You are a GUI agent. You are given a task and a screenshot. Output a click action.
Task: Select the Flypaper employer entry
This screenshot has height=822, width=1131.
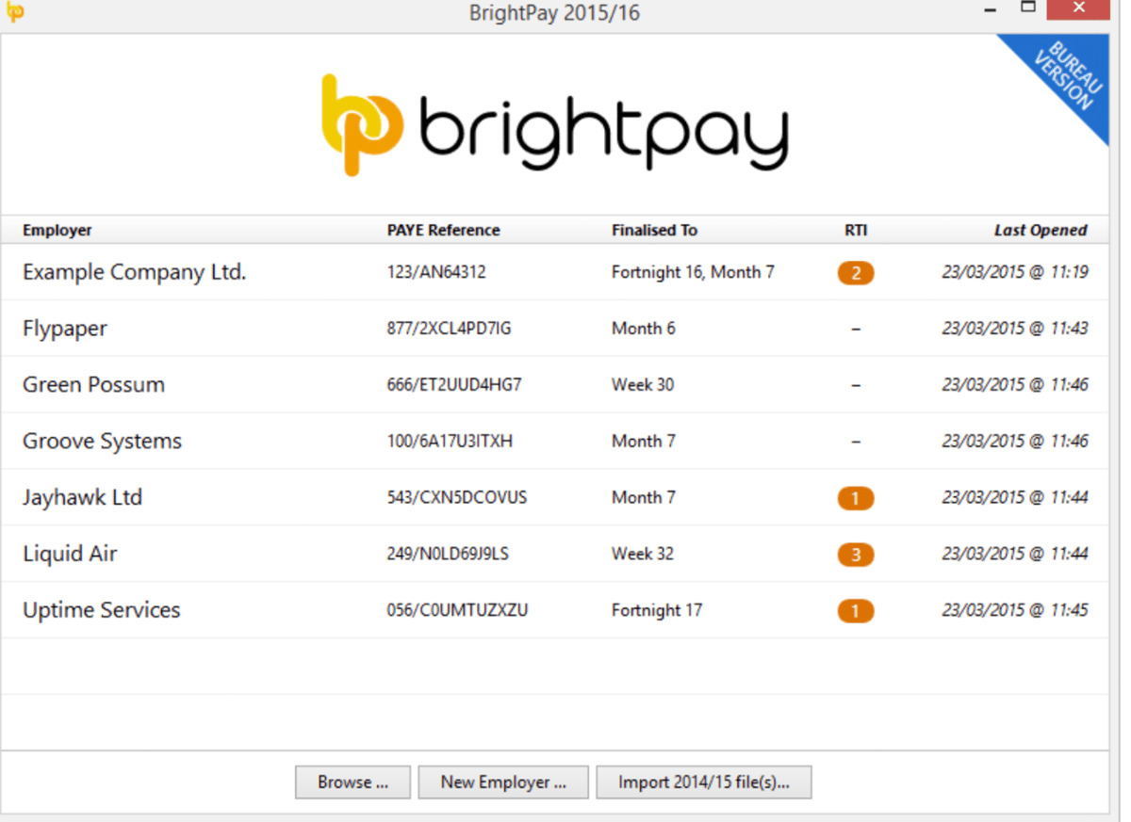click(x=64, y=329)
